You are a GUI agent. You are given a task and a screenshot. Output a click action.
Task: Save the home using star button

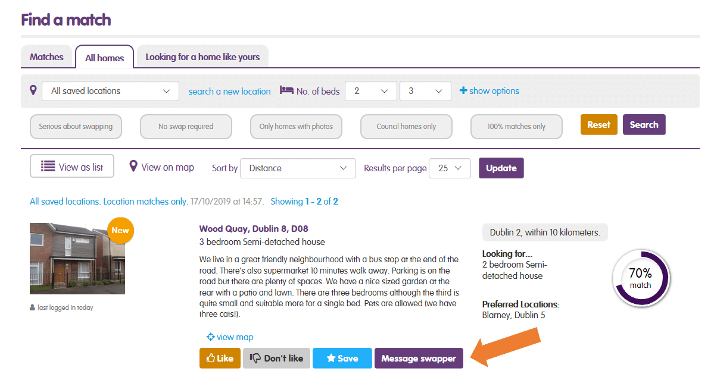click(x=342, y=358)
